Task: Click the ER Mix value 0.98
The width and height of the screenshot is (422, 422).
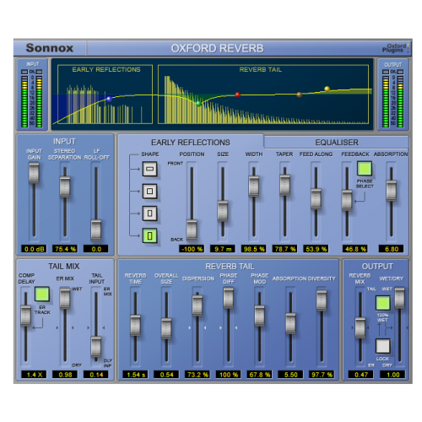Action: click(x=65, y=375)
